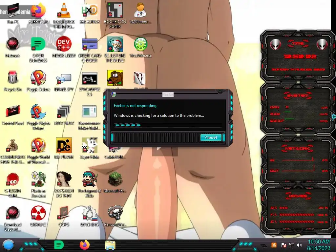
Task: Click the SYSTEM gadget header
Action: 298,95
